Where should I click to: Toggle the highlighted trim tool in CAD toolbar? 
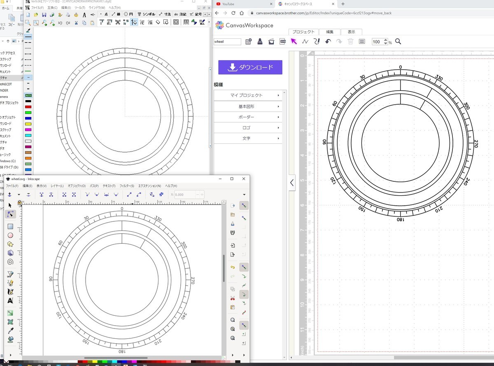(x=134, y=22)
